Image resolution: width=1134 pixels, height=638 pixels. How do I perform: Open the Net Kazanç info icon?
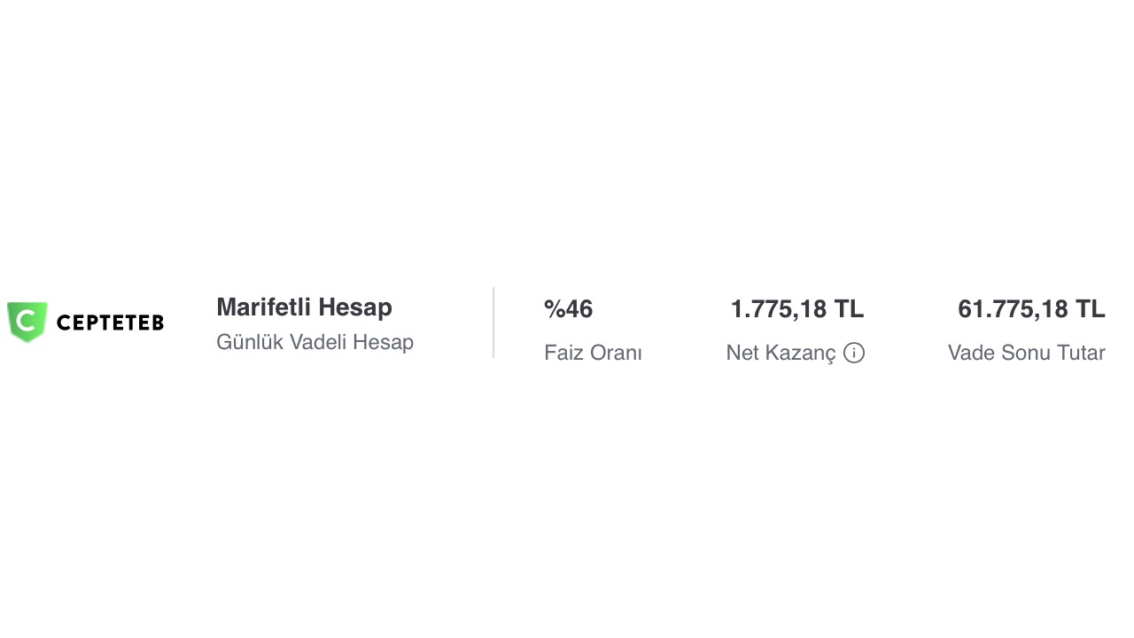[x=854, y=353]
